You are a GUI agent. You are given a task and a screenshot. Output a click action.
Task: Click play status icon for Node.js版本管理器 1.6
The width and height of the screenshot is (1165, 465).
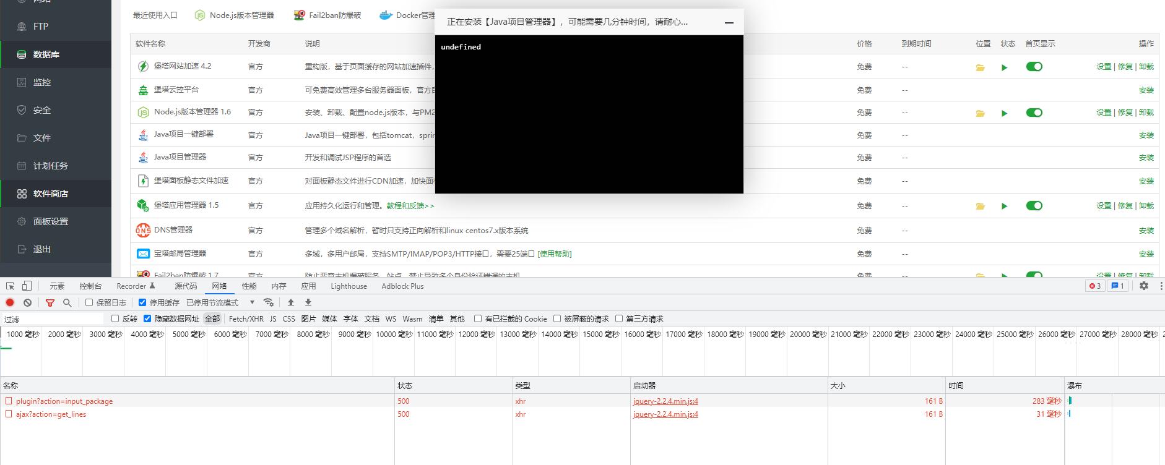pyautogui.click(x=1004, y=113)
